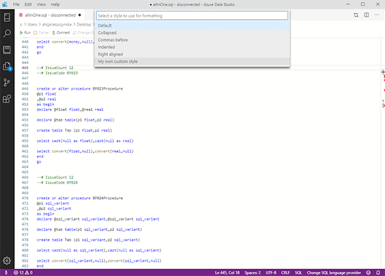
Task: Click '--# IssueCount 12' on line 445
Action: (55, 68)
